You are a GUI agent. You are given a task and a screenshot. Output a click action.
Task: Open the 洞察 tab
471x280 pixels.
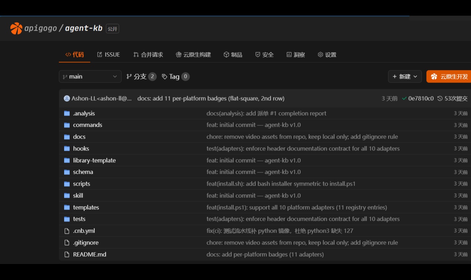(295, 55)
